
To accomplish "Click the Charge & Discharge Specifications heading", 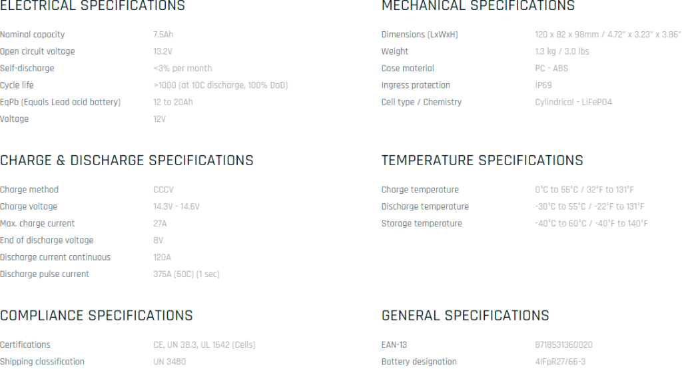I will click(127, 161).
